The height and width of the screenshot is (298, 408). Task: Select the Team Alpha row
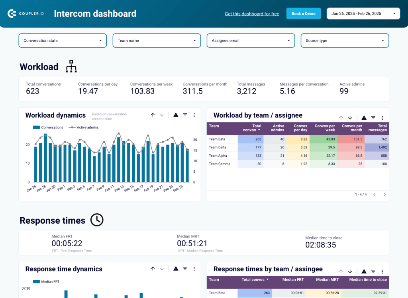pos(298,156)
